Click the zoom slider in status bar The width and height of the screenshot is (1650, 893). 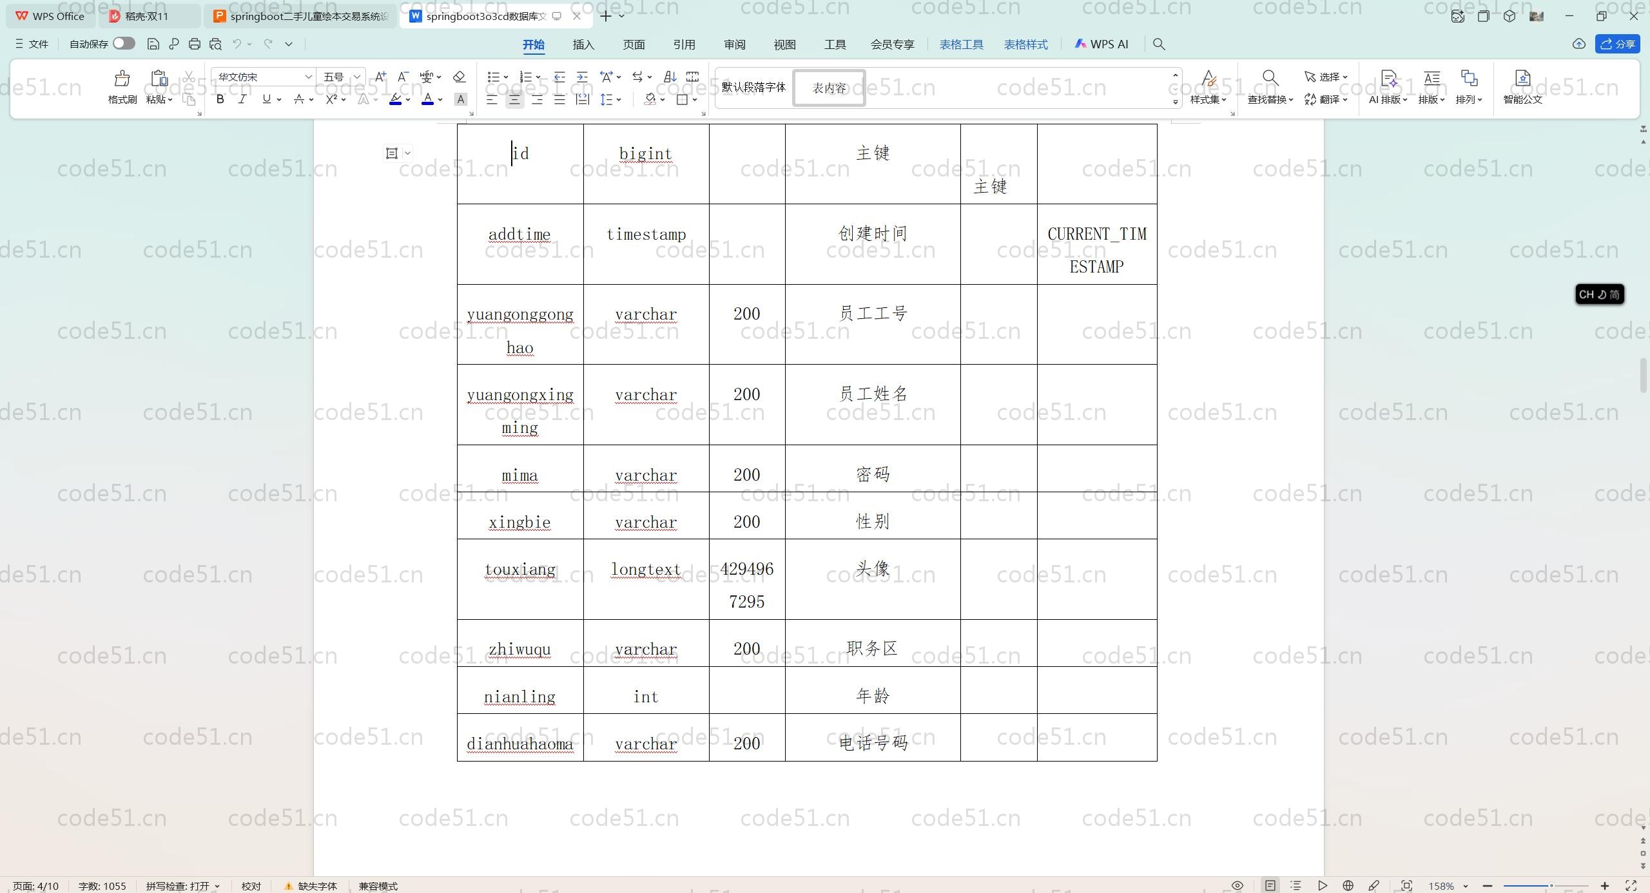1551,886
